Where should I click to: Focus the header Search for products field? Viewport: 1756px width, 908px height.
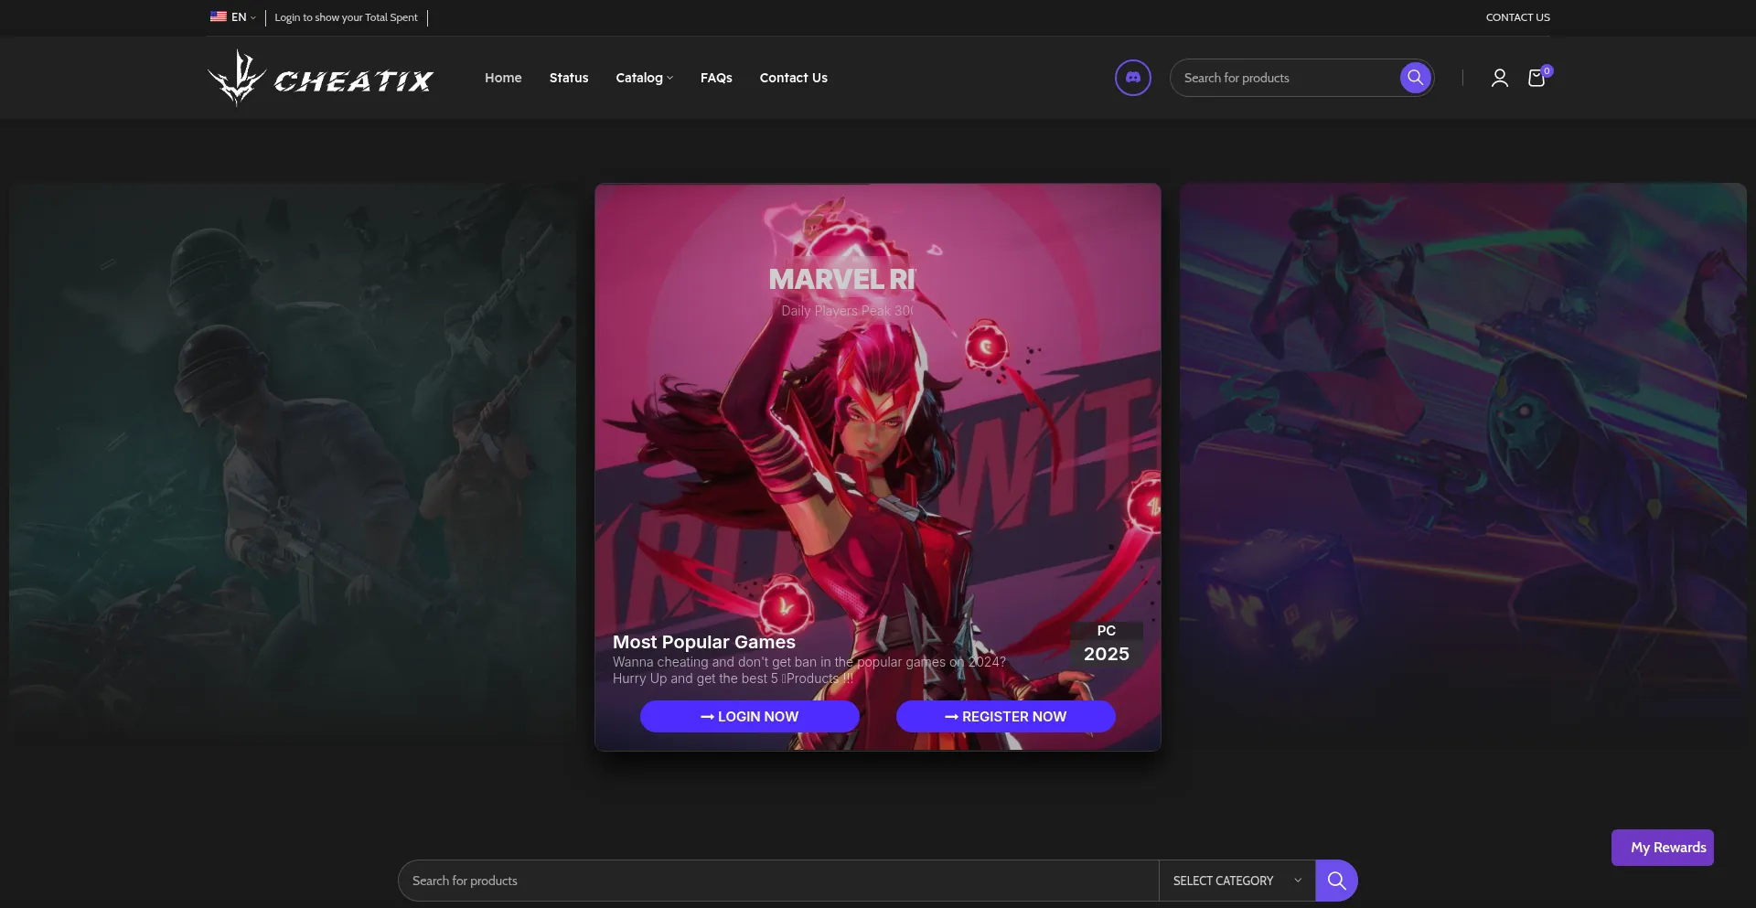coord(1285,78)
